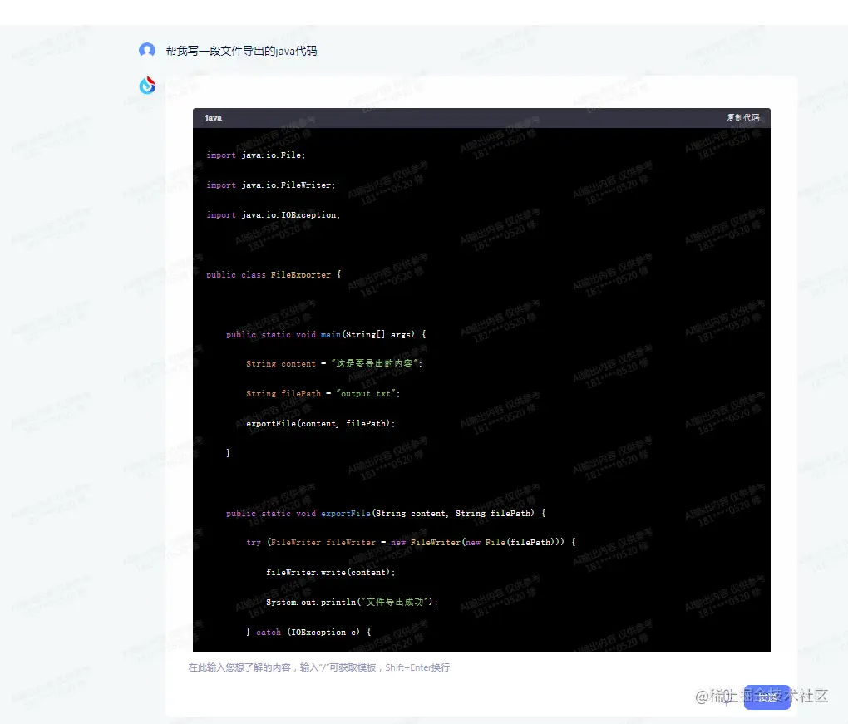848x724 pixels.
Task: Click the line 'import java.io.File;'
Action: pyautogui.click(x=256, y=155)
